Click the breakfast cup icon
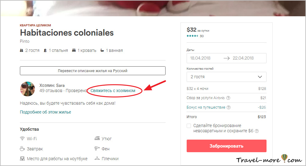Screen dimensions: 306x166 point(22,149)
